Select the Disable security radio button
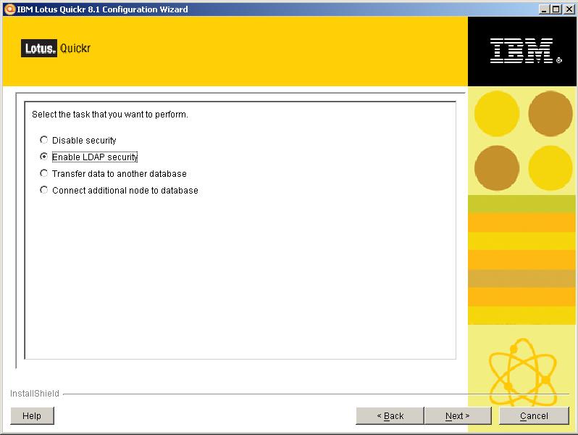 (x=44, y=140)
